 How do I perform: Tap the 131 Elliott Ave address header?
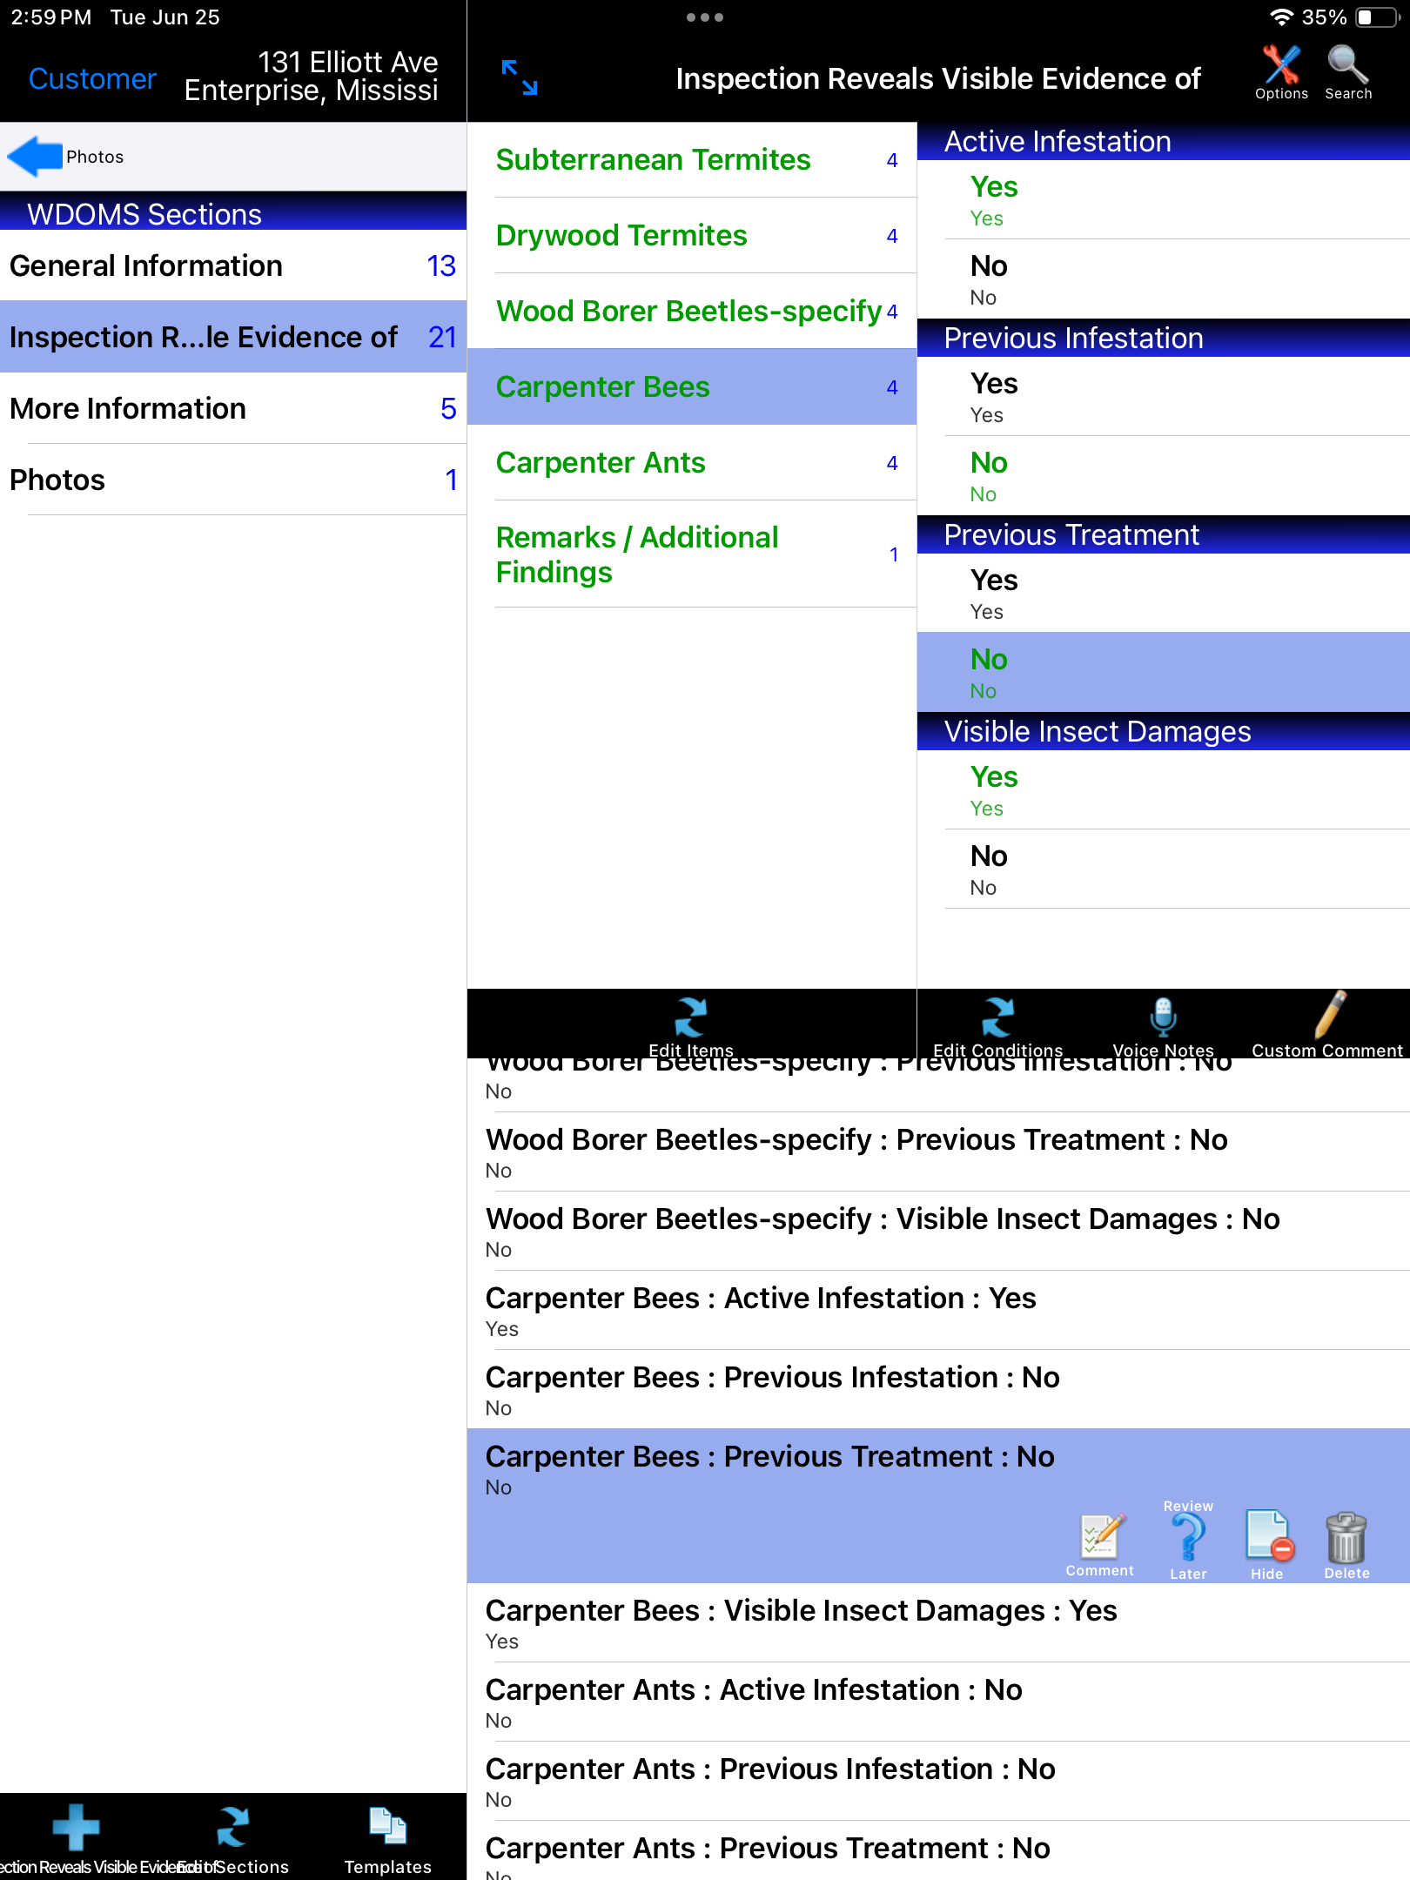[x=312, y=77]
